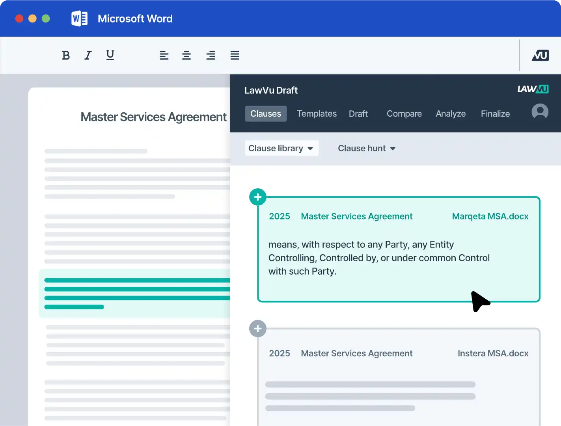
Task: Open the user profile avatar
Action: tap(540, 112)
